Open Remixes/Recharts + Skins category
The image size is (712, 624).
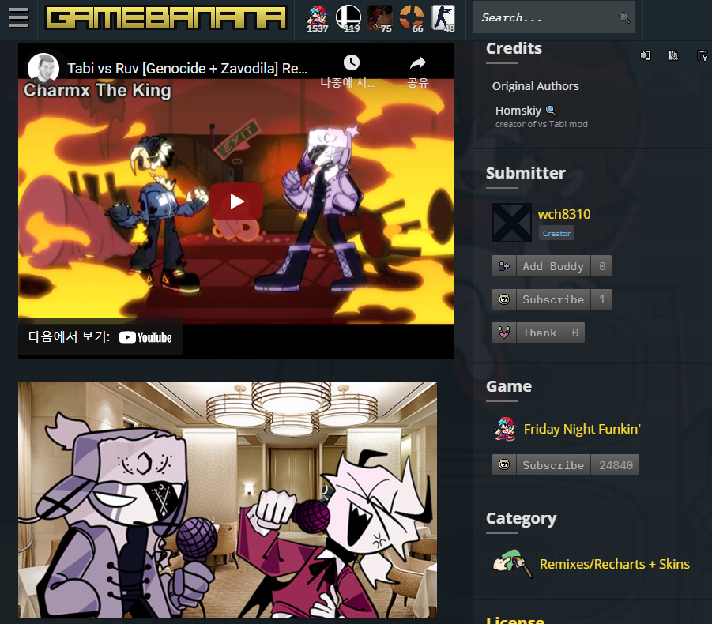point(614,564)
